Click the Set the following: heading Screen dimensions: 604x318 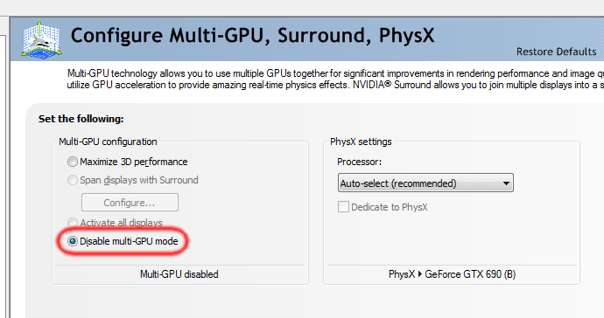pos(81,119)
